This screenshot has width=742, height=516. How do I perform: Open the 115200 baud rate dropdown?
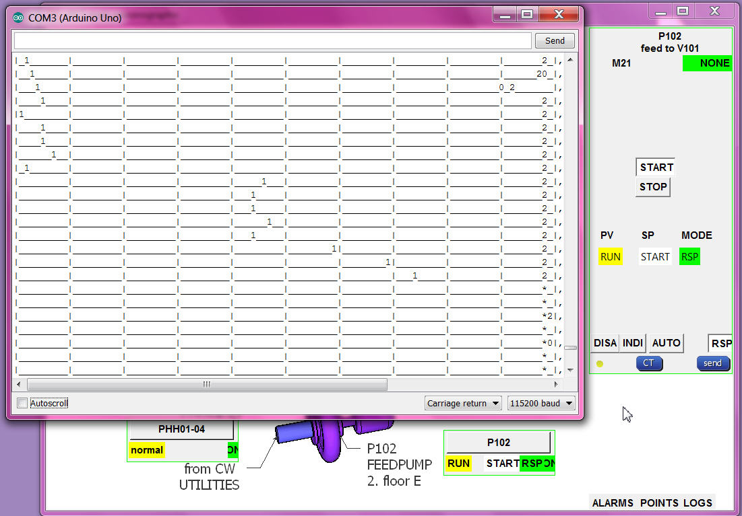click(541, 403)
